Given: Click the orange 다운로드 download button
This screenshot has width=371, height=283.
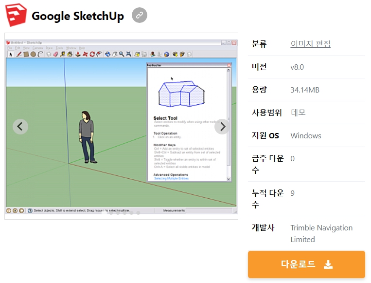Looking at the screenshot, I should click(x=306, y=264).
